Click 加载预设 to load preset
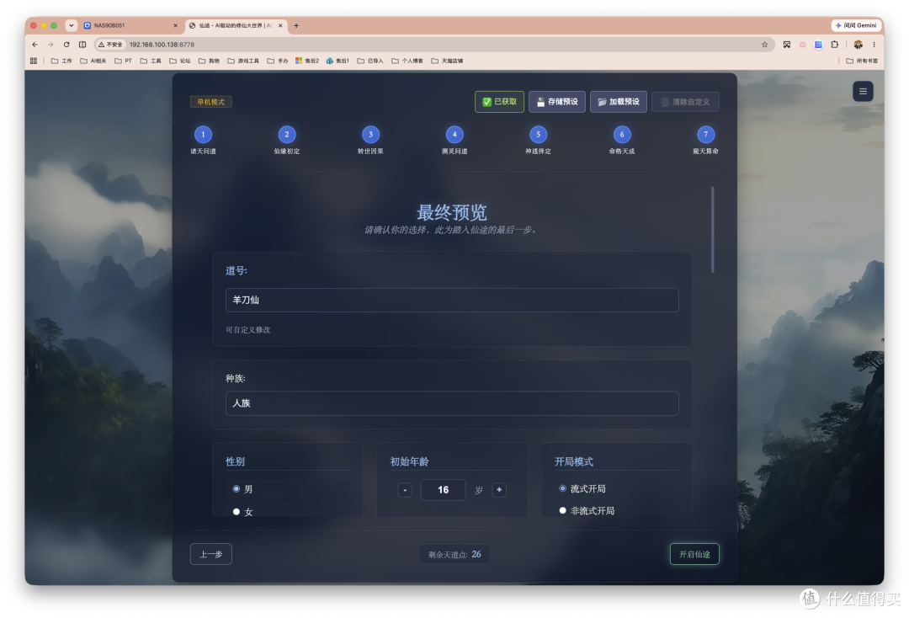 point(618,102)
